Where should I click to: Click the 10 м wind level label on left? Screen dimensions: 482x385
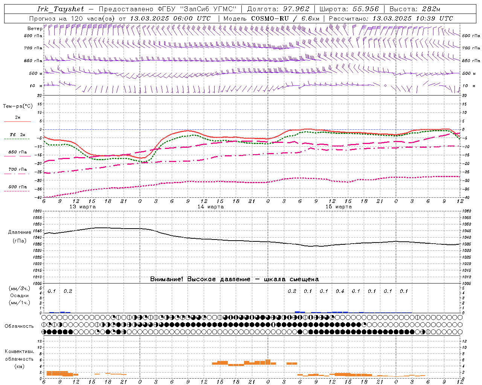pos(36,86)
